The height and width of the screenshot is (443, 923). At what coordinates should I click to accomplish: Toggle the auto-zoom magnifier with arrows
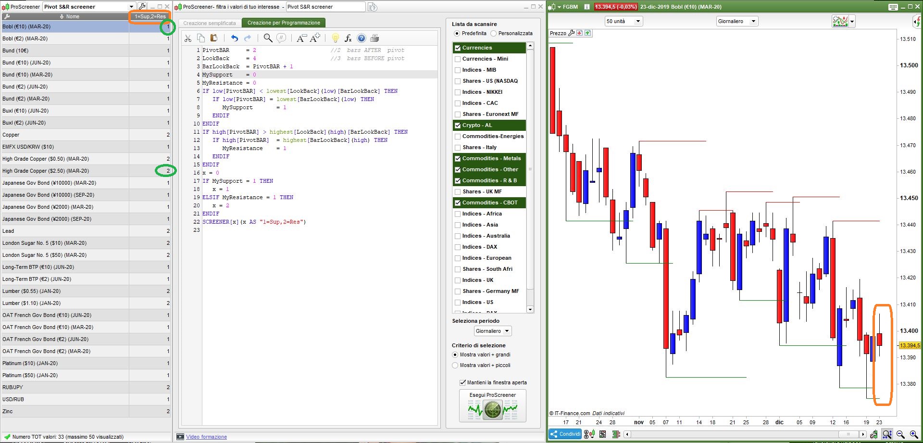click(887, 434)
